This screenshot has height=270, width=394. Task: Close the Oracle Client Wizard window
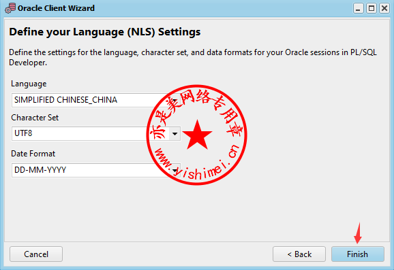click(384, 8)
